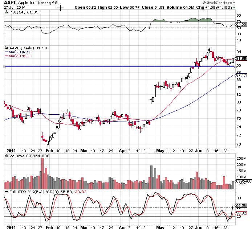This screenshot has width=252, height=229.
Task: Click the green up-triangle after the Chg value
Action: pos(234,8)
